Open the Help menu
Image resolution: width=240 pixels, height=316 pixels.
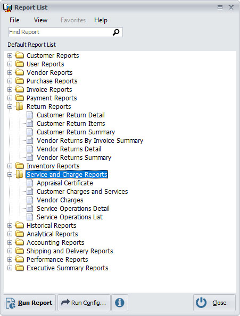point(101,20)
